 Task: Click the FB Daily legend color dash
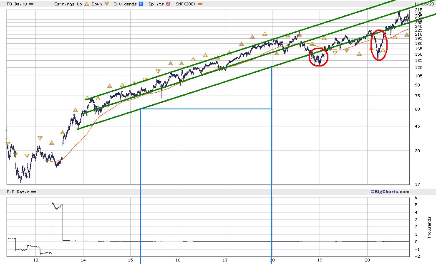[x=31, y=4]
